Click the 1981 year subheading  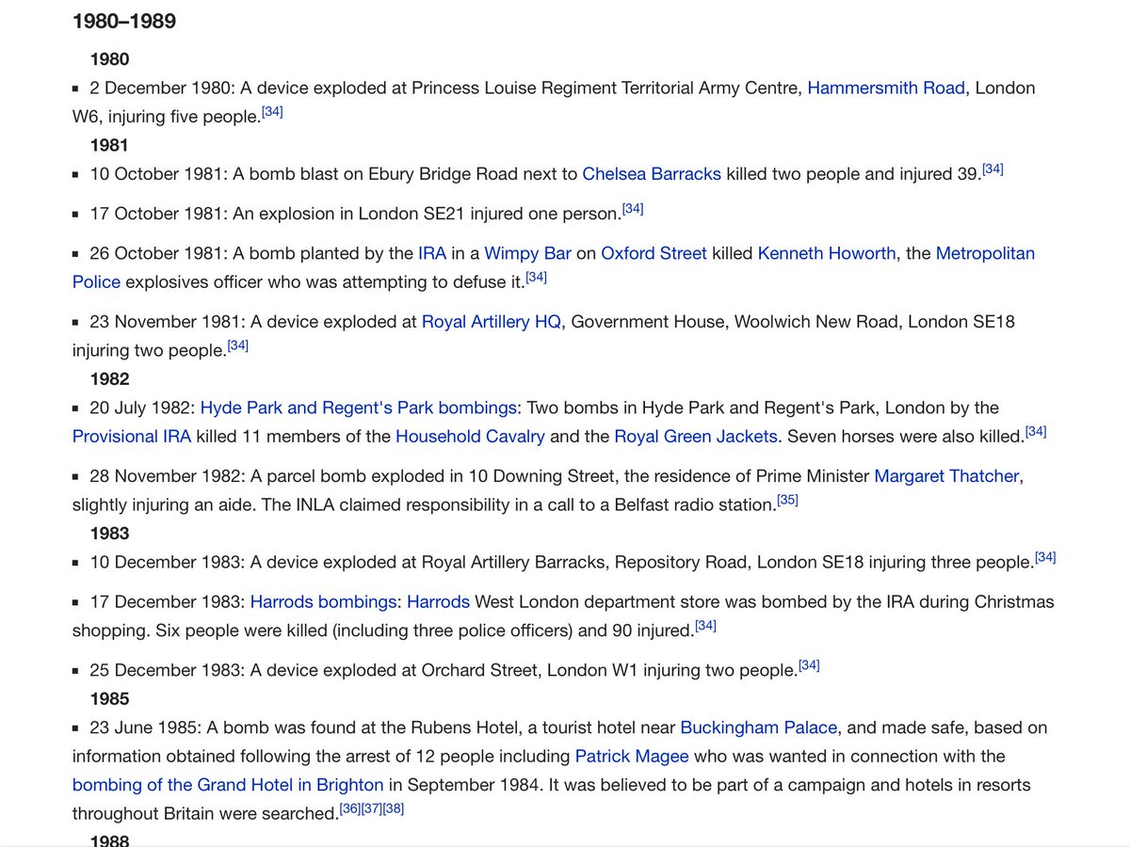[x=109, y=145]
